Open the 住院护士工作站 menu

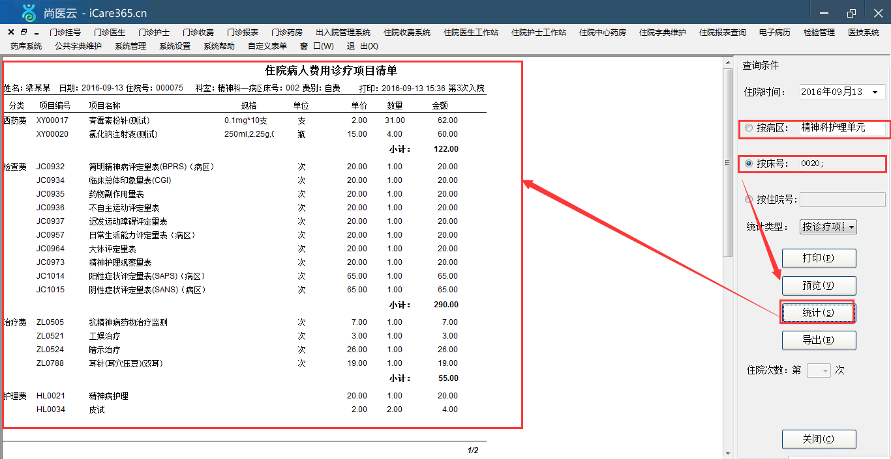coord(539,33)
